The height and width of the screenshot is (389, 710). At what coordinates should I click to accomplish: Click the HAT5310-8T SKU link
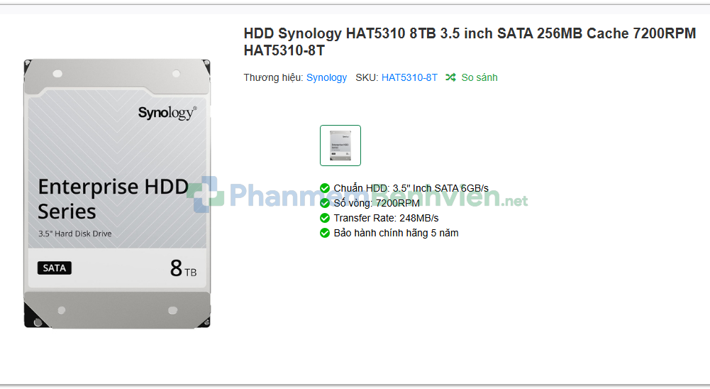(409, 77)
